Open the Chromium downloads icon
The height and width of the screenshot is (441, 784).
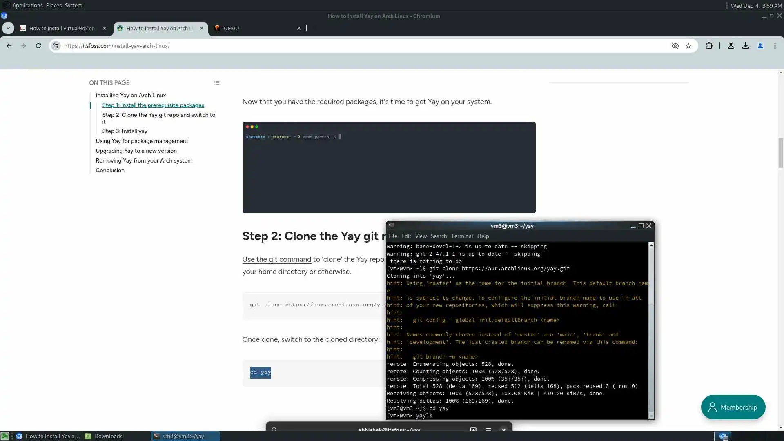pos(746,46)
